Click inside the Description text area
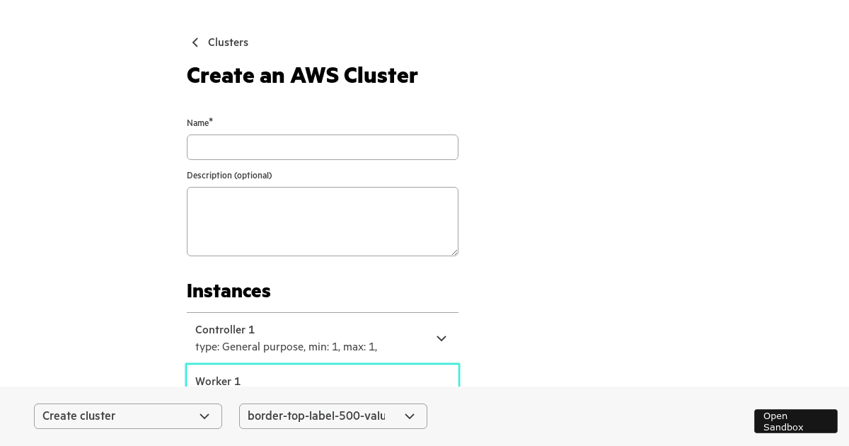The height and width of the screenshot is (446, 849). click(x=322, y=221)
